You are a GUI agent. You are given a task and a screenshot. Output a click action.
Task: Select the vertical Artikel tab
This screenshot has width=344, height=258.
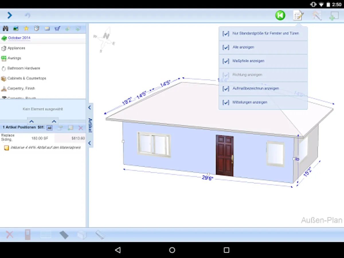[90, 125]
